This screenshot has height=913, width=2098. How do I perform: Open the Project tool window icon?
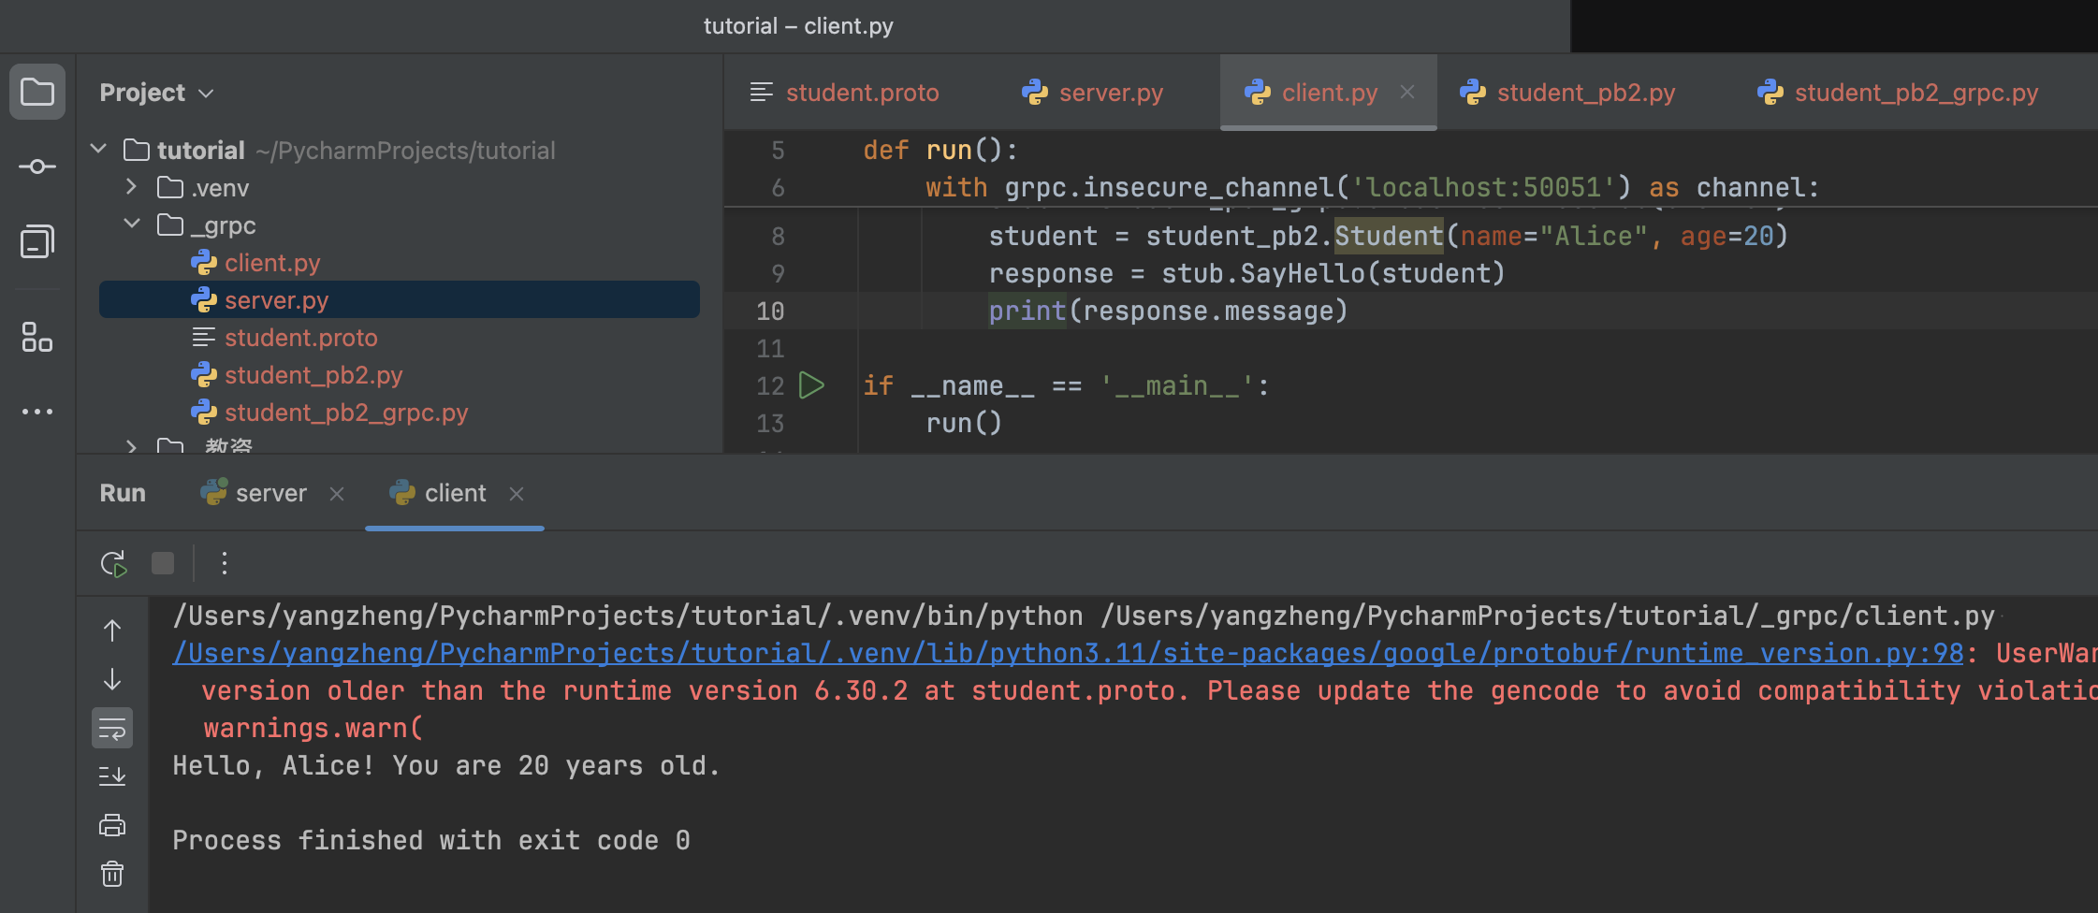(x=37, y=92)
